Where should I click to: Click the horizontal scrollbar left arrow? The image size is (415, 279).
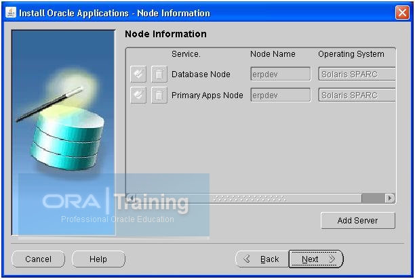[x=132, y=198]
